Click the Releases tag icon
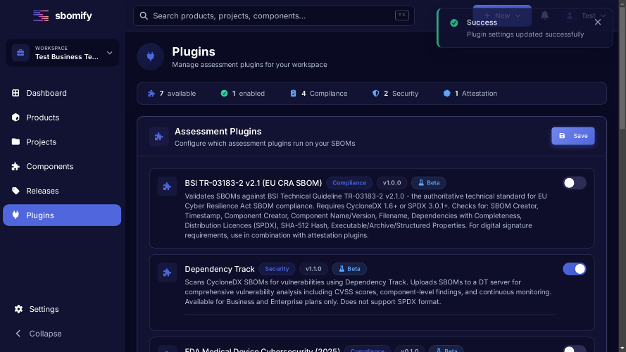626x352 pixels. point(15,191)
